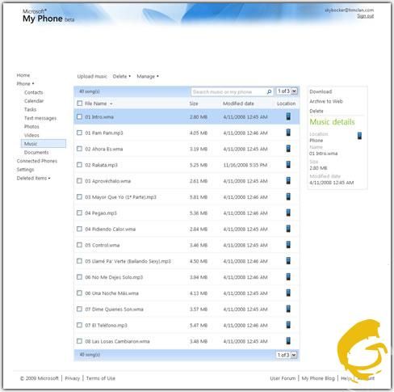
Task: Click phone icon for 08 Las Losas Cambiaron.wma
Action: click(x=288, y=341)
